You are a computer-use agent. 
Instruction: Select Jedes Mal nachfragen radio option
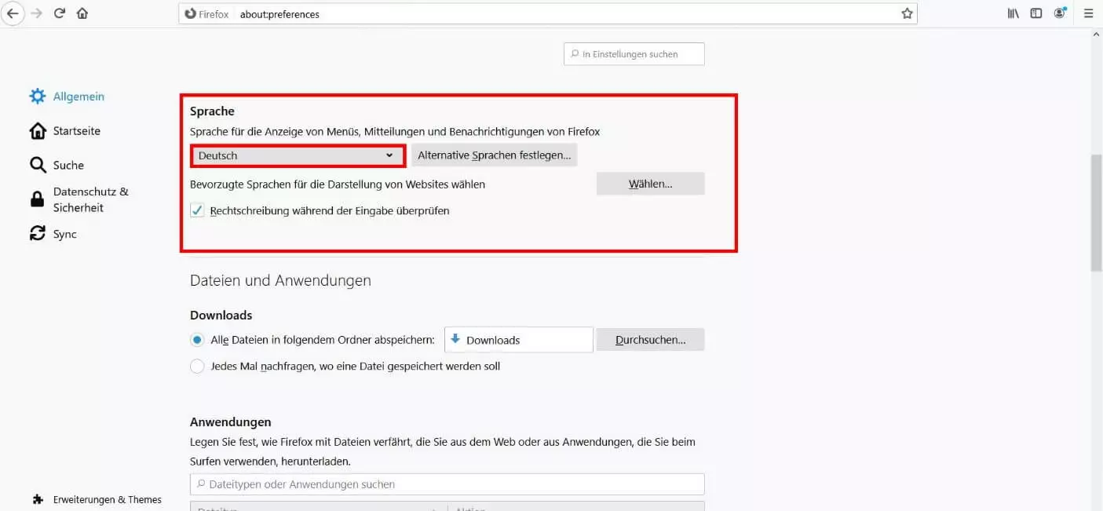[x=197, y=366]
